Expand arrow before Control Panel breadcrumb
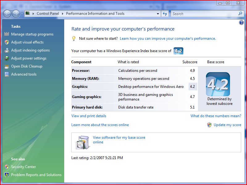The width and height of the screenshot is (247, 185). (33, 14)
